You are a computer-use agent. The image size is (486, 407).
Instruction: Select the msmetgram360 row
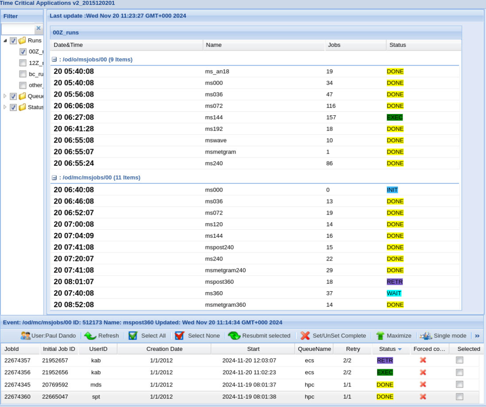point(255,305)
